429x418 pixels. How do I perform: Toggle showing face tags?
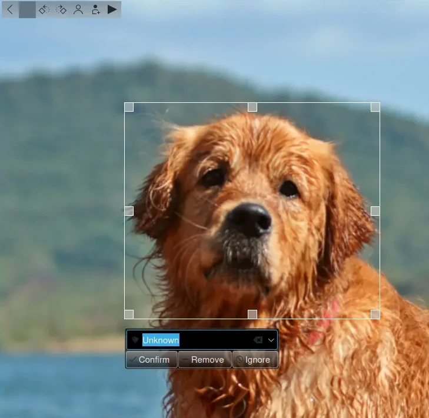pyautogui.click(x=78, y=9)
